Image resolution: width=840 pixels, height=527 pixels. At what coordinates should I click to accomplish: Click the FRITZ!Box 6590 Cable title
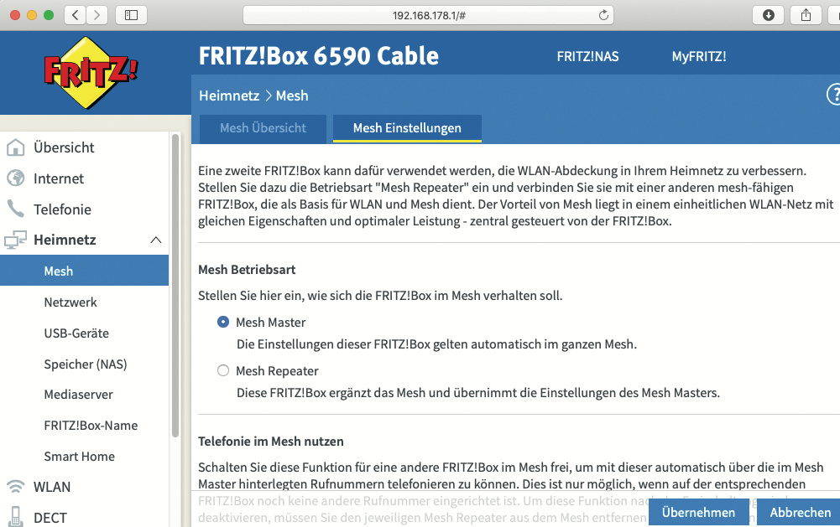tap(319, 55)
